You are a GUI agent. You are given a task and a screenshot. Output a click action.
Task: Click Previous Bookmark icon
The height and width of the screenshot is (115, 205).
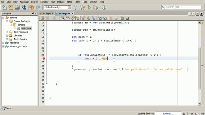[84, 18]
